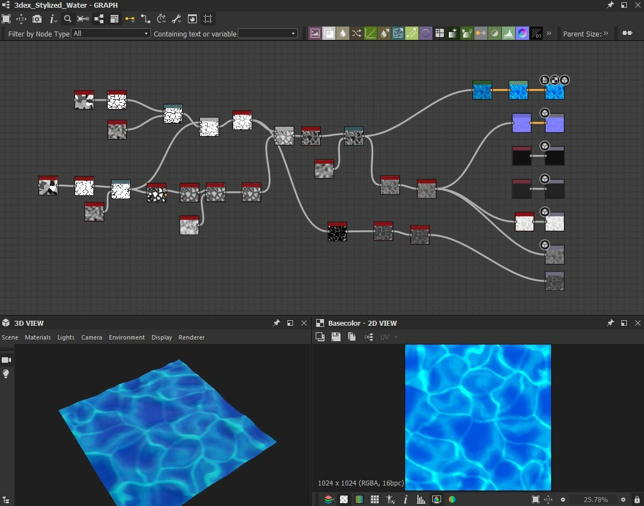The width and height of the screenshot is (644, 506).
Task: Toggle the grid overlay in the 2D view
Action: tap(375, 499)
